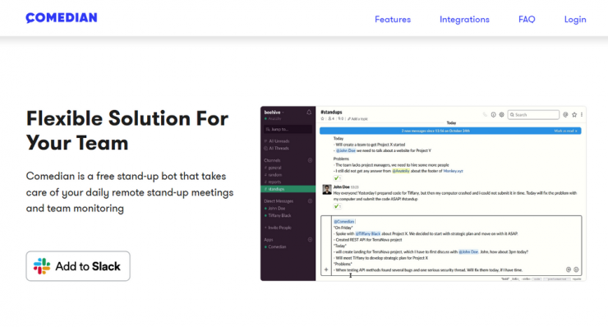Select the reports channel
The width and height of the screenshot is (608, 327).
(x=273, y=182)
